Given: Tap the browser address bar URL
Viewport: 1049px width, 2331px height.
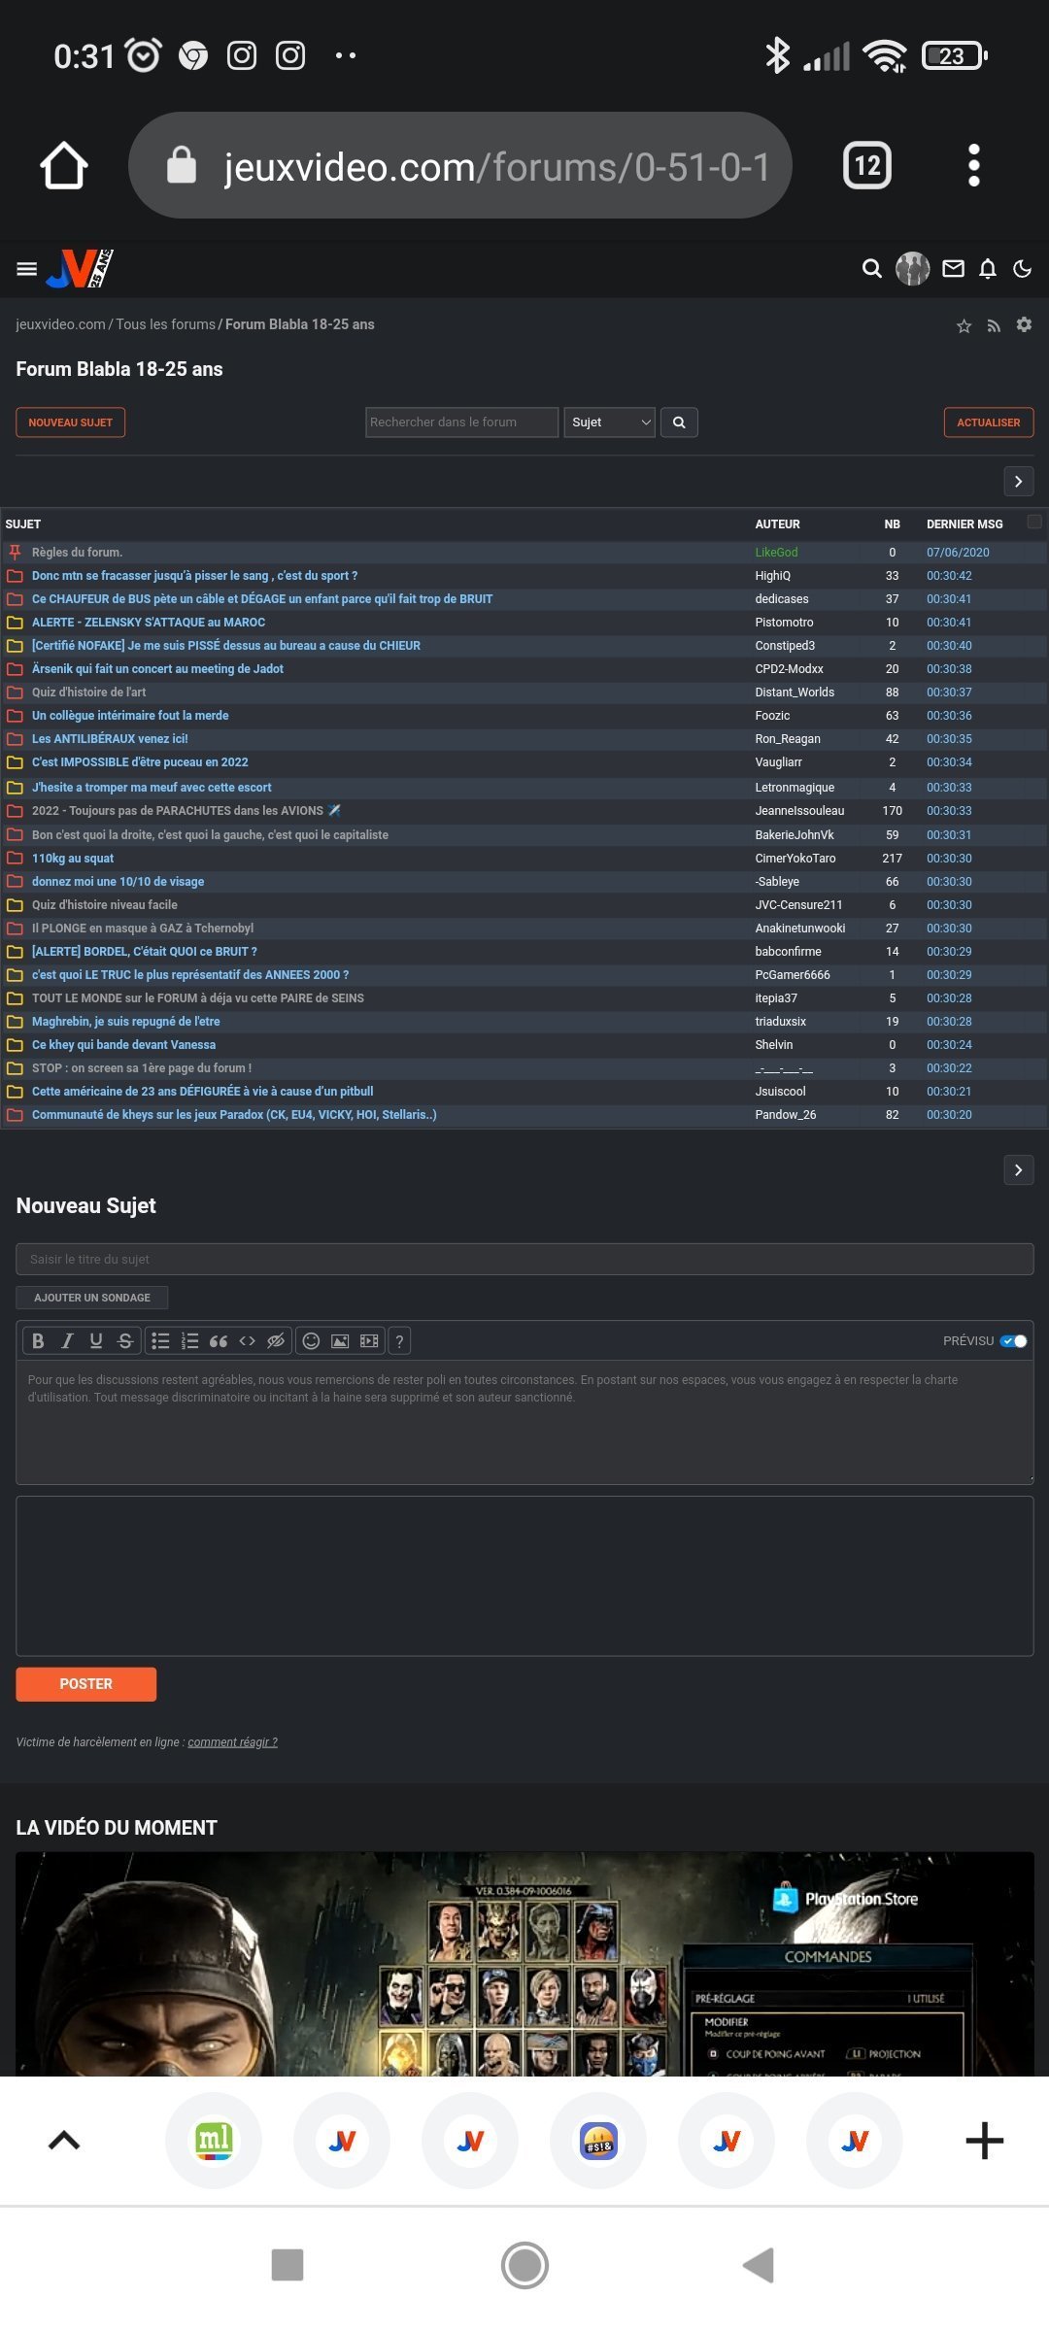Looking at the screenshot, I should (x=497, y=167).
